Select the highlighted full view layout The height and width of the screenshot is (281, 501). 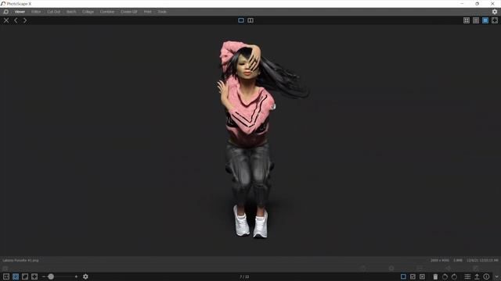485,20
